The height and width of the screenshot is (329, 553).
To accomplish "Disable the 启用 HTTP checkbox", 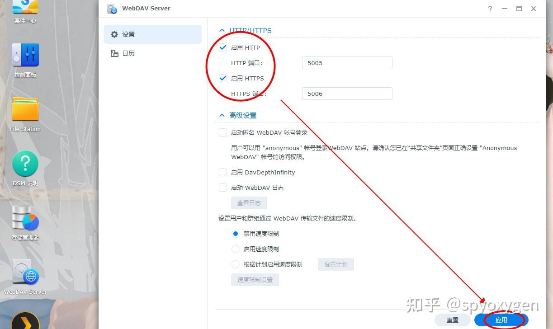I will click(223, 47).
